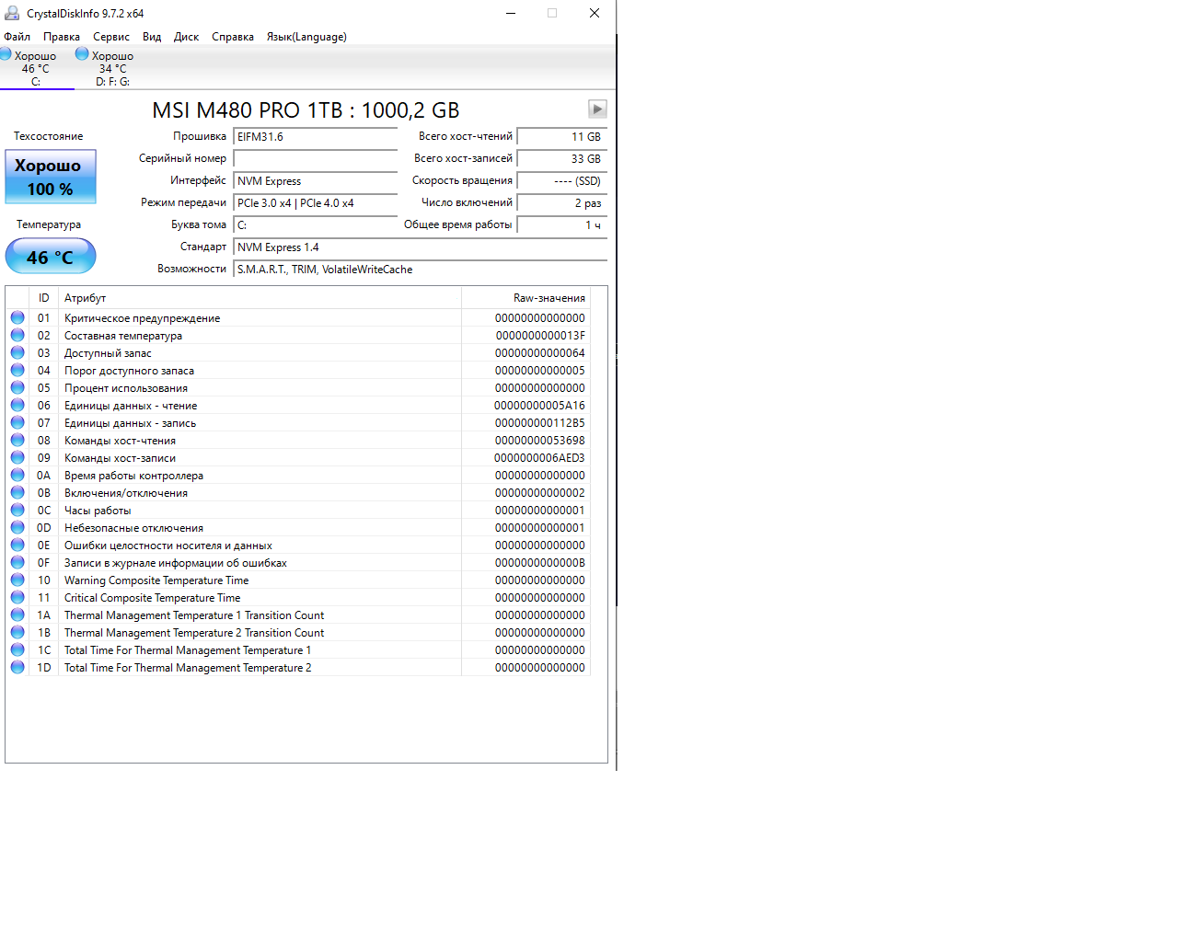Select Thermal Management Temperature 1 Transition Count text
The image size is (1178, 942).
194,615
